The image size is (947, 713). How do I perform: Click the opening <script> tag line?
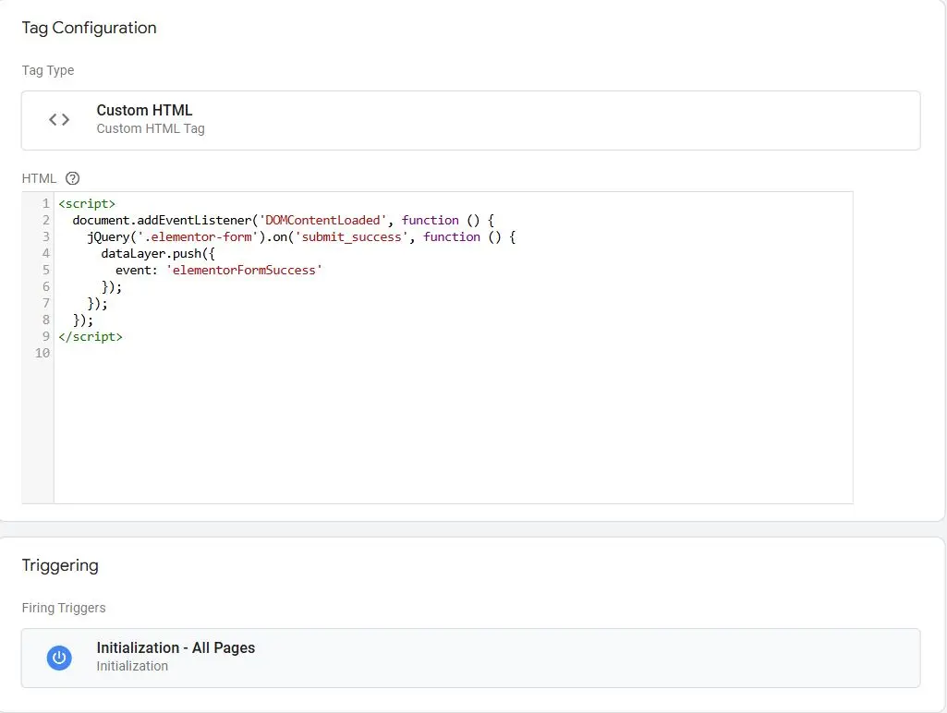click(x=87, y=203)
